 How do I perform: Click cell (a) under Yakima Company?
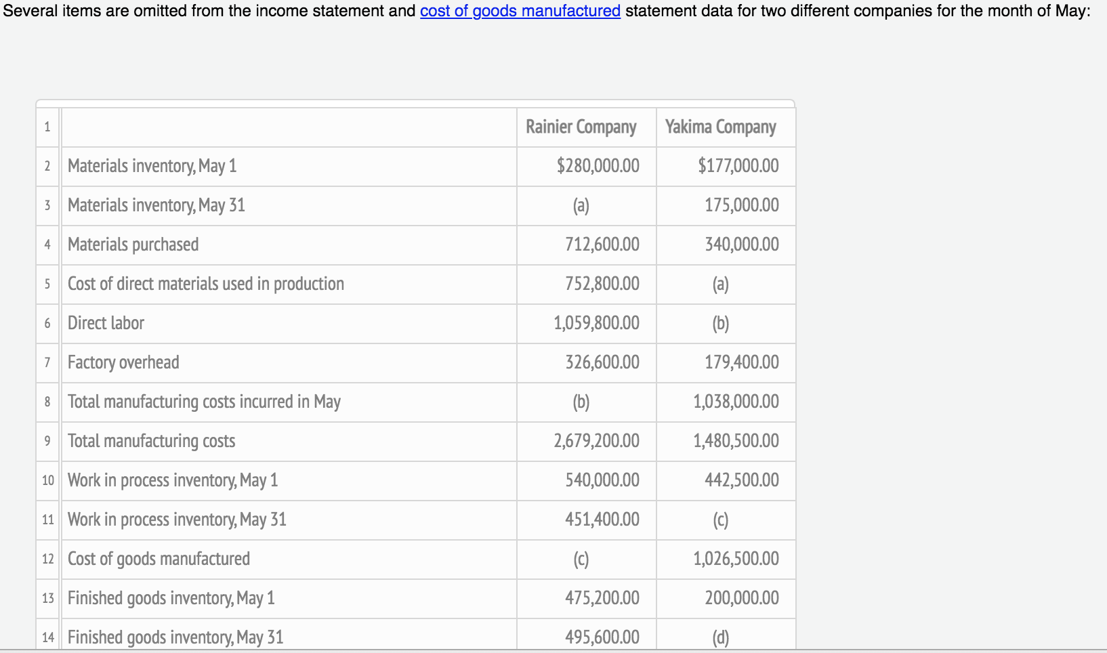720,284
